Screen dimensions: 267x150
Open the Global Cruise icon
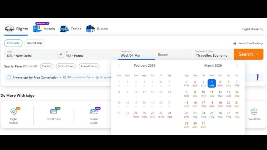point(94,112)
